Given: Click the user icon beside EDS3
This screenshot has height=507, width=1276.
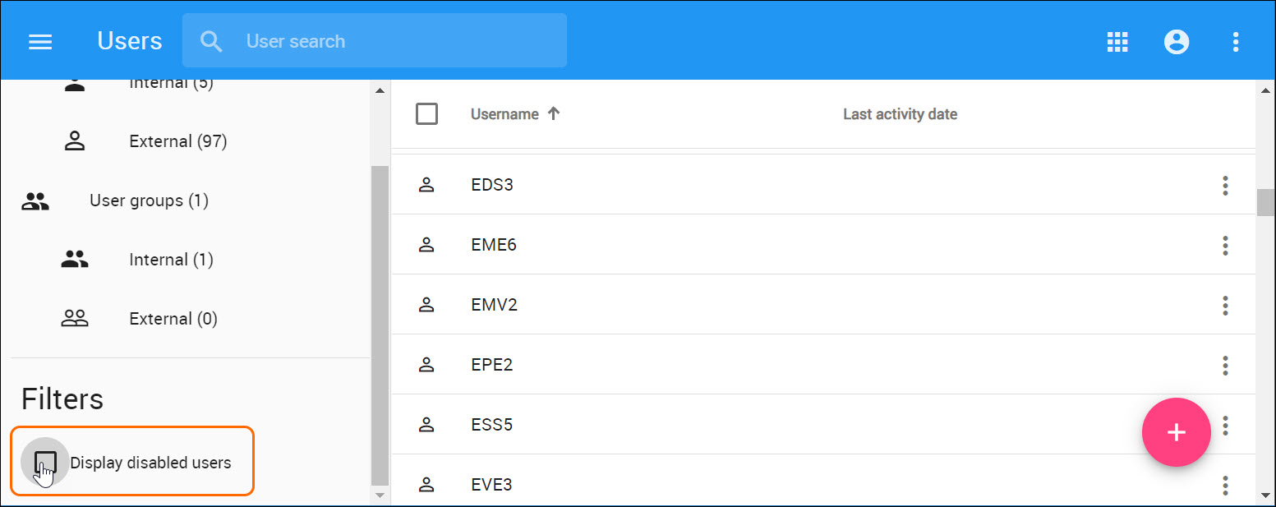Looking at the screenshot, I should (x=426, y=185).
